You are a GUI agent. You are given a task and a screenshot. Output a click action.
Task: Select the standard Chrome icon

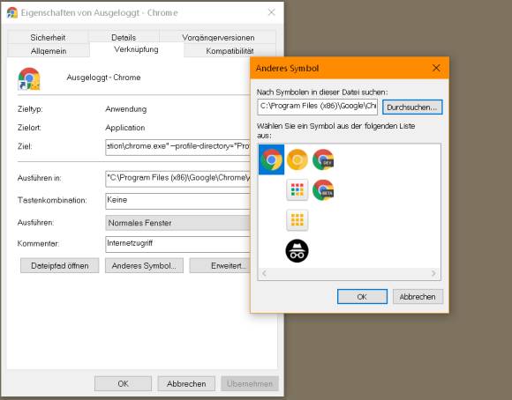tap(271, 159)
